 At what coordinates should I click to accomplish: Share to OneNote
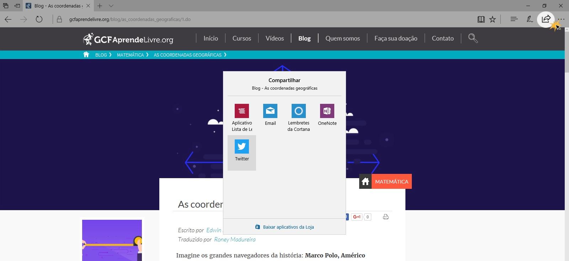tap(327, 115)
